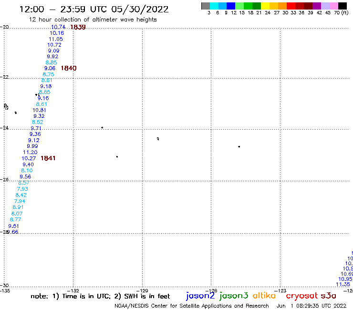Click the 9.51 wave height value
This screenshot has height=310, width=353.
pos(13,226)
